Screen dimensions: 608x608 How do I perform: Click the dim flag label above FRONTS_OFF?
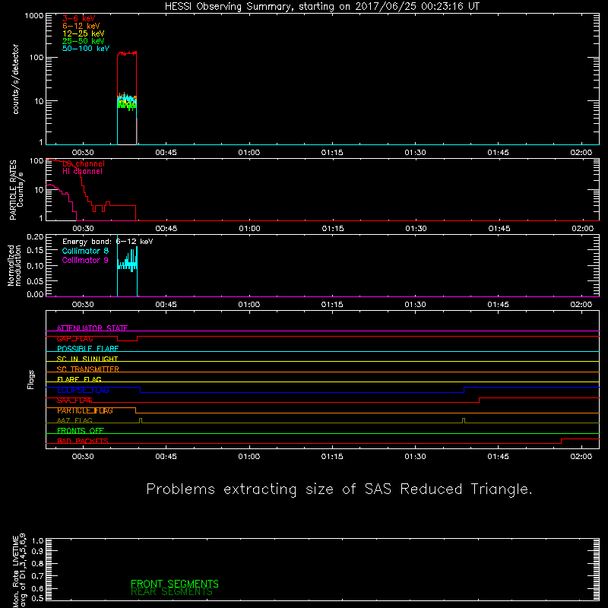pyautogui.click(x=74, y=421)
